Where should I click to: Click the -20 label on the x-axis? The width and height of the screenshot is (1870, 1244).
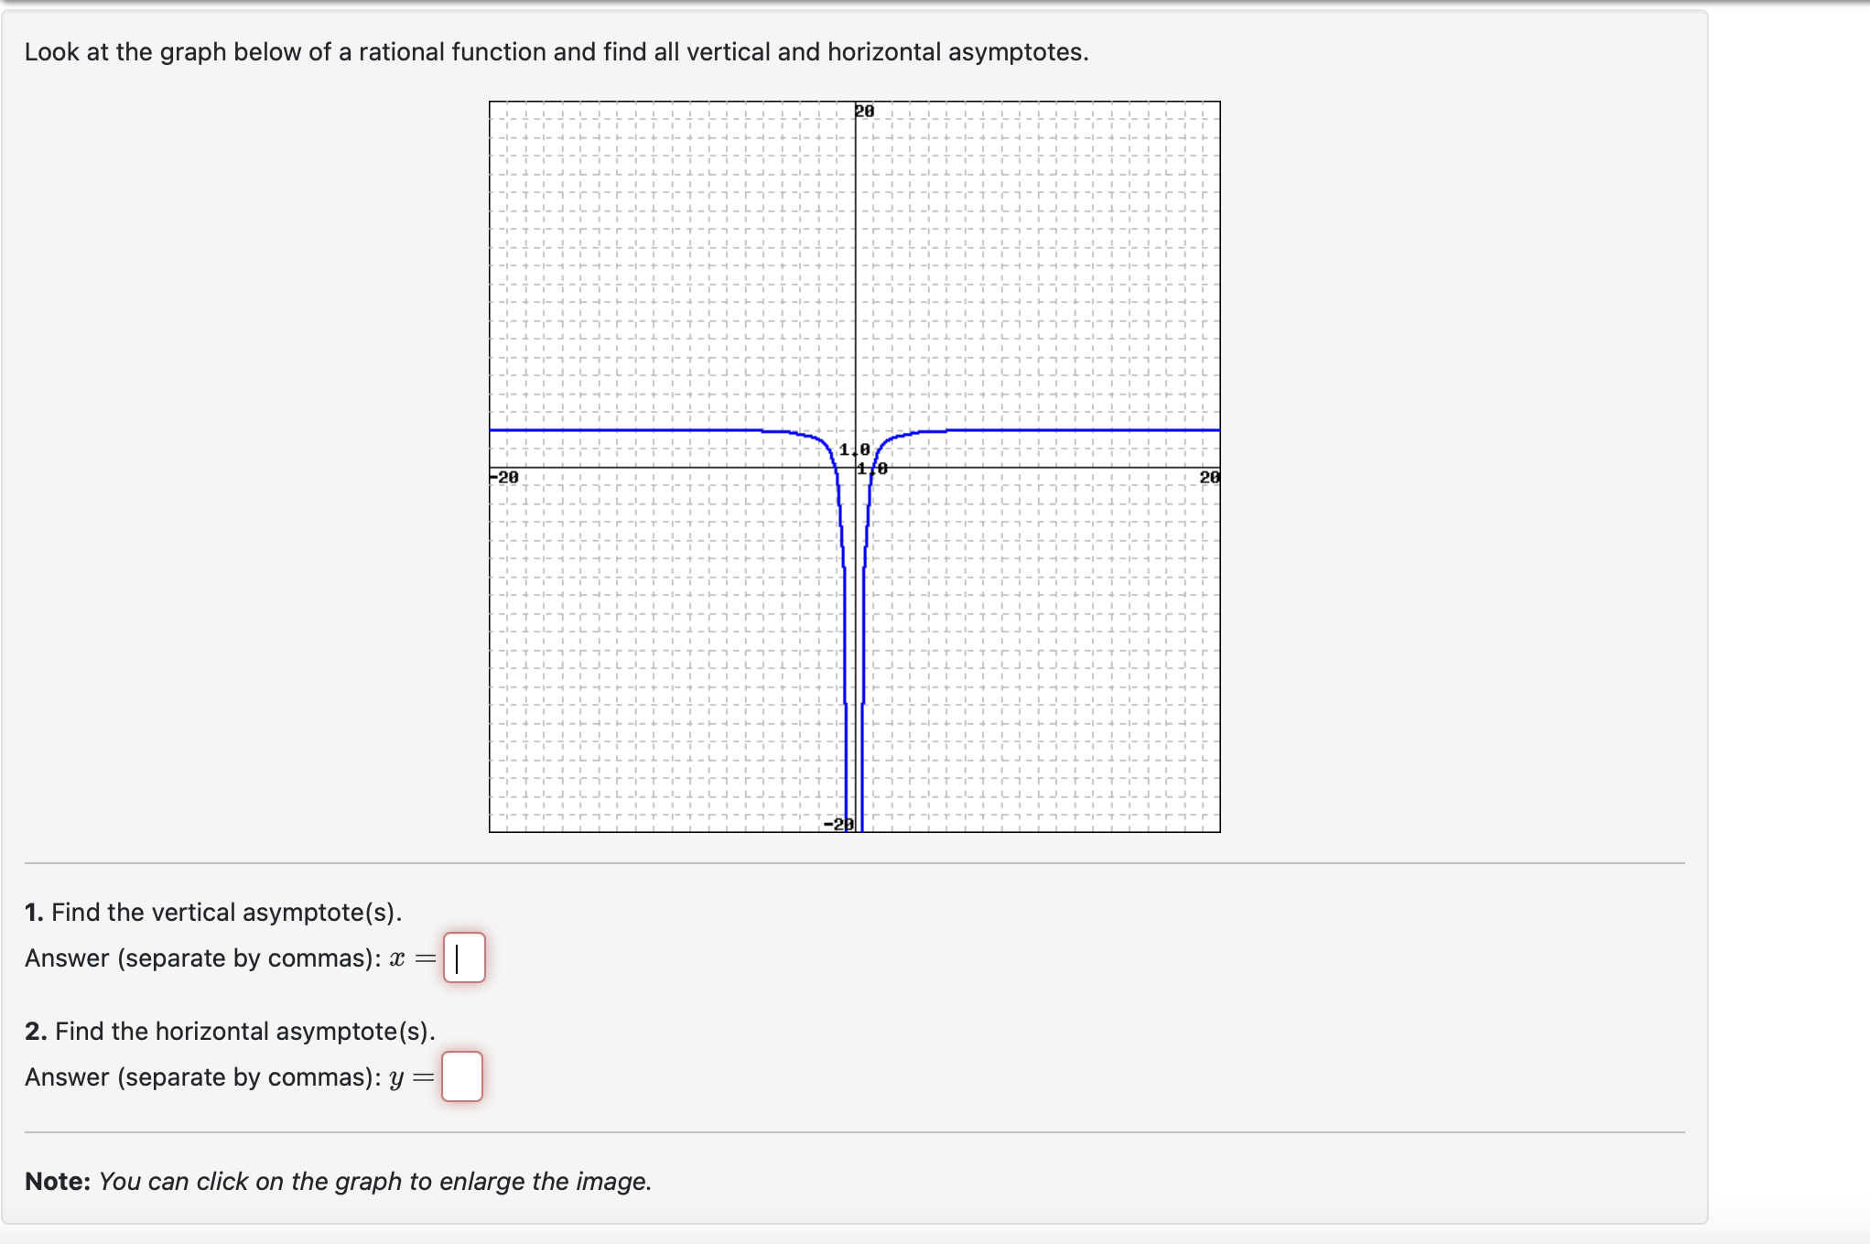[504, 476]
